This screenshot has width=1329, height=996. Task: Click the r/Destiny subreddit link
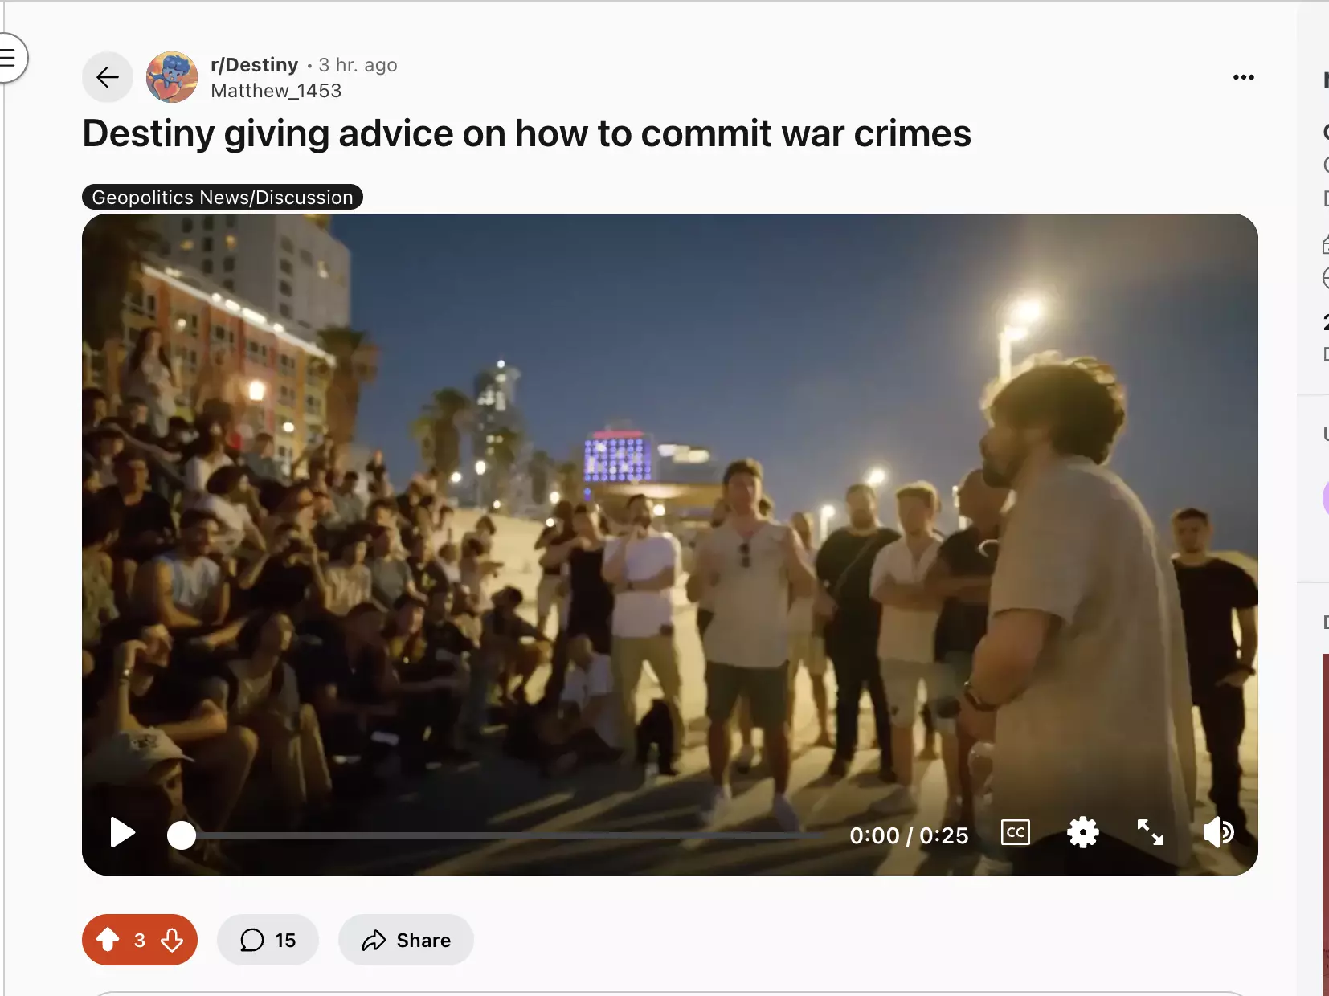[x=254, y=65]
